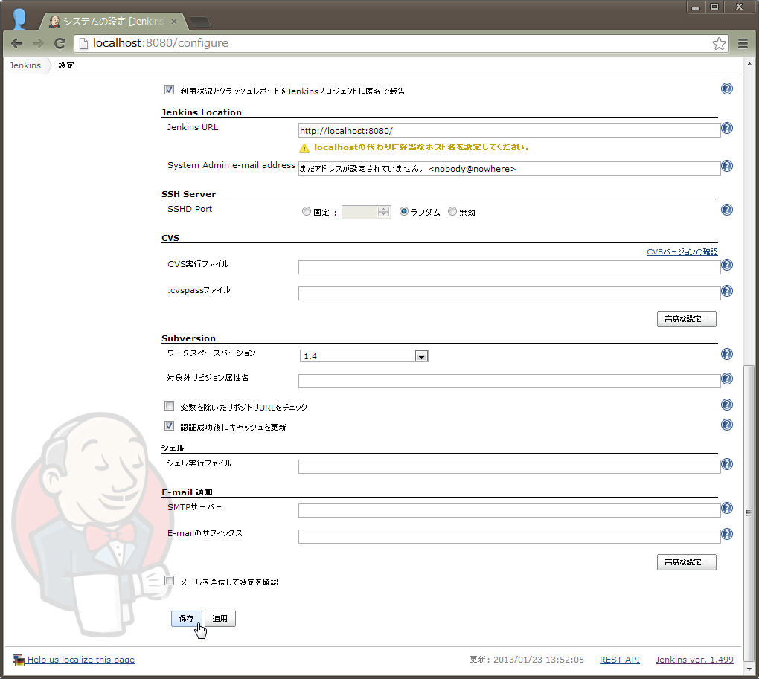This screenshot has height=679, width=759.
Task: Check メールを送信して設定を確認
Action: click(x=169, y=581)
